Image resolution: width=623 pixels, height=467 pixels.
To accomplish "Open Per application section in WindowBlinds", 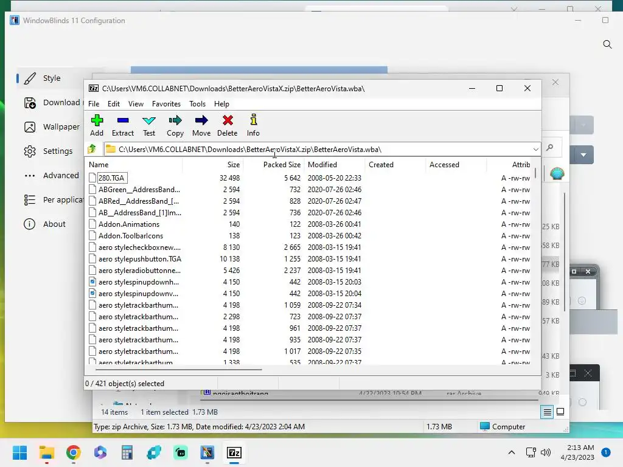I will point(54,199).
